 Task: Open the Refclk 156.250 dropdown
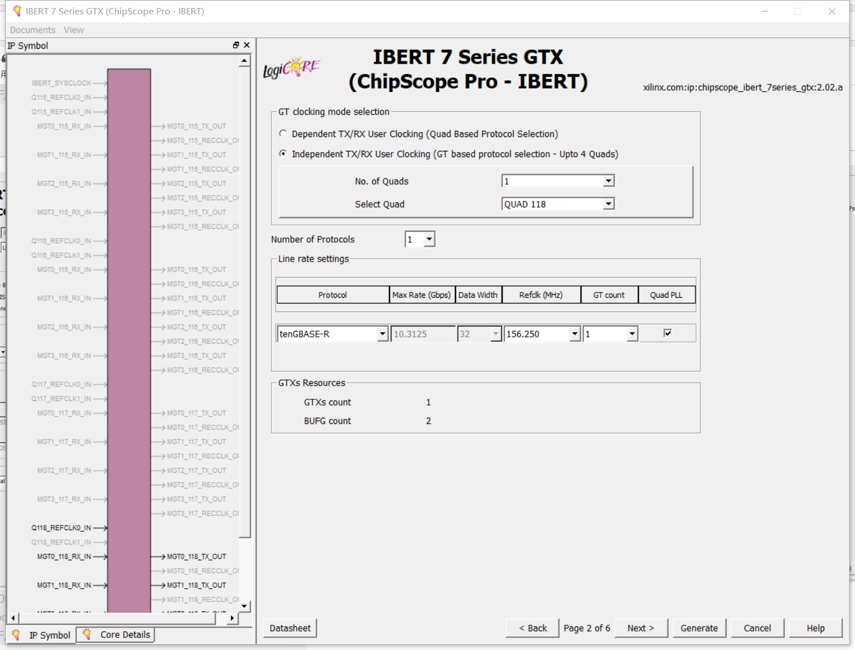tap(574, 334)
